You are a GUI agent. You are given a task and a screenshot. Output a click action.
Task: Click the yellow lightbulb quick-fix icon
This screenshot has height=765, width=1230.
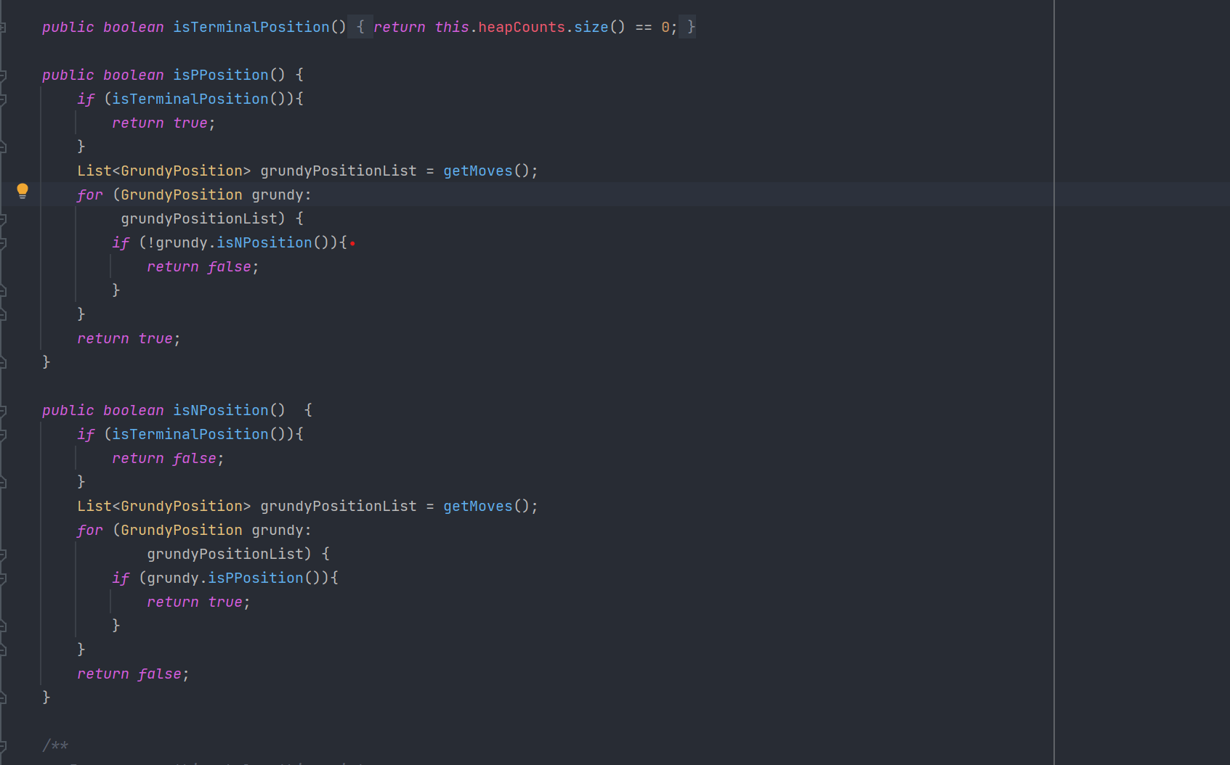(x=23, y=190)
